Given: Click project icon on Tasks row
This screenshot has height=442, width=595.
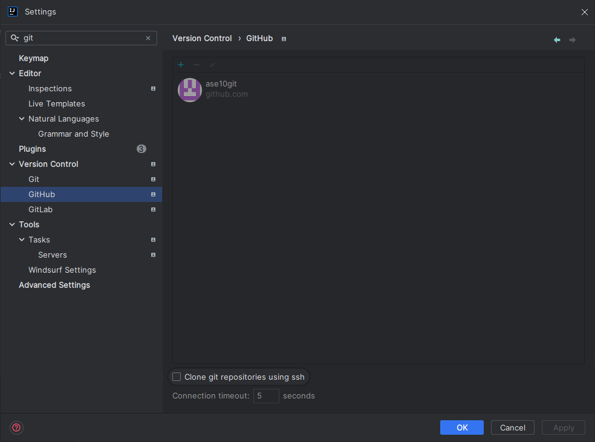Looking at the screenshot, I should click(x=154, y=240).
